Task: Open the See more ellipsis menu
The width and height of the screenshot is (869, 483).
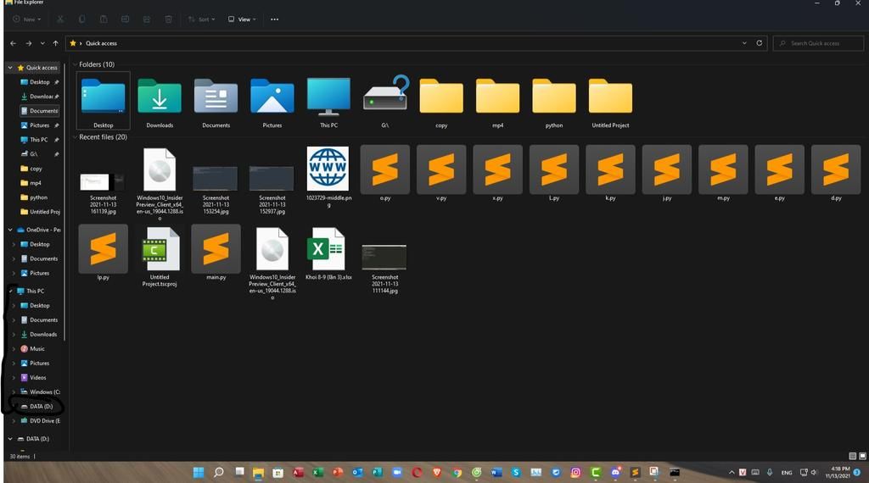Action: click(x=274, y=19)
